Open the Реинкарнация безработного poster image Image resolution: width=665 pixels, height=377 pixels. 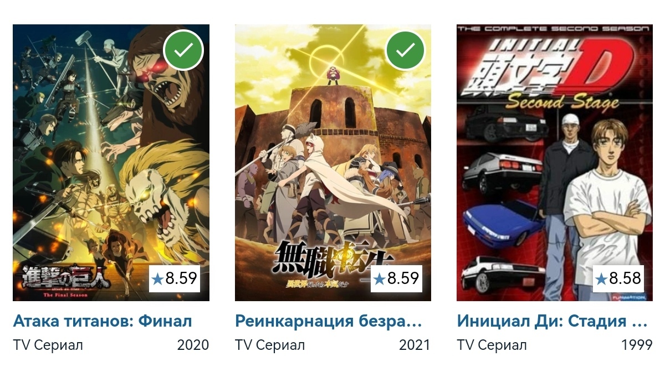tap(333, 163)
